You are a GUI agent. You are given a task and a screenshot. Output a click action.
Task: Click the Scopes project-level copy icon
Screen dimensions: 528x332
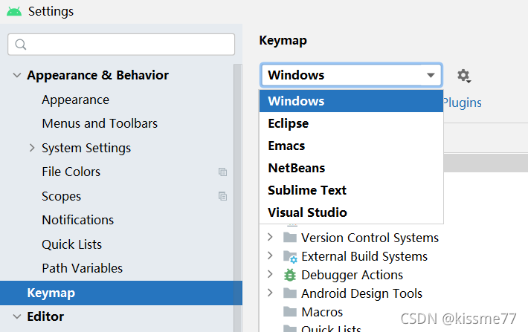point(222,196)
